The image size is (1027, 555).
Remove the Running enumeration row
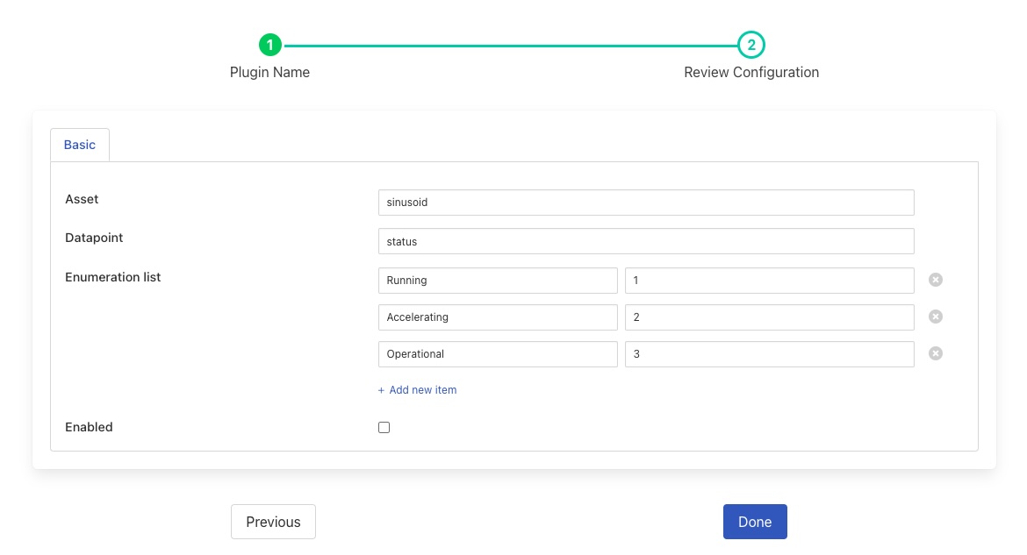point(936,281)
